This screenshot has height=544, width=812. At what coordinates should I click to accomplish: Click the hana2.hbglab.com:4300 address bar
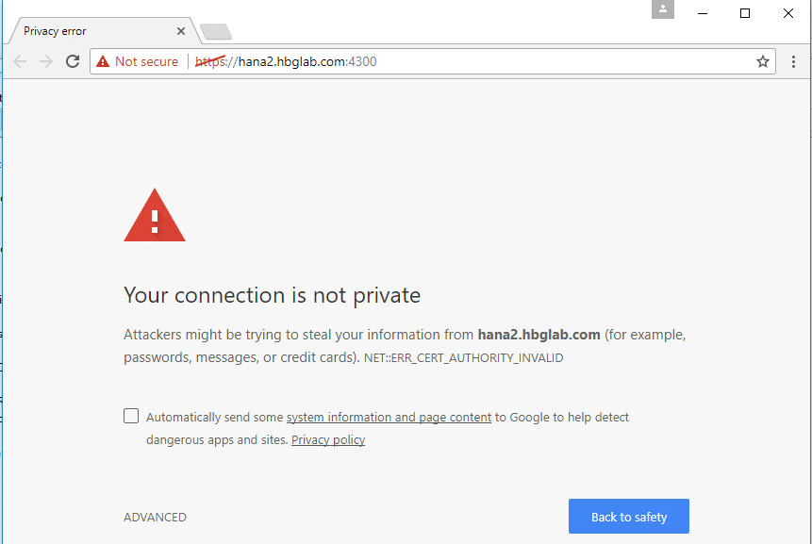[x=433, y=61]
